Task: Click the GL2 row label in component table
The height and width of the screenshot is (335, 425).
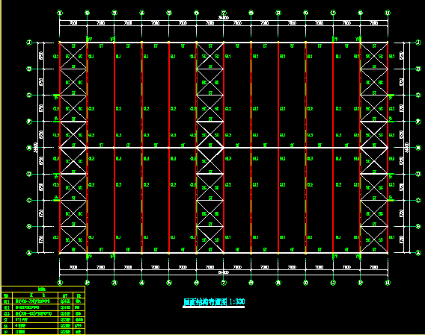Action: (7, 307)
